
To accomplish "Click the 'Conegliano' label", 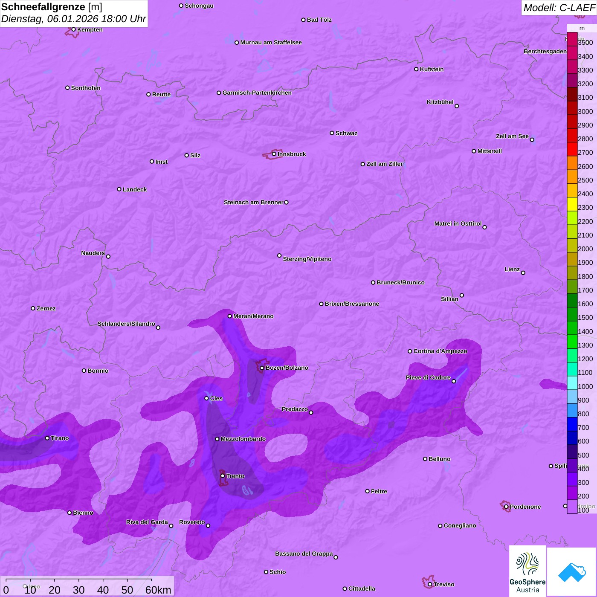I will tap(460, 525).
